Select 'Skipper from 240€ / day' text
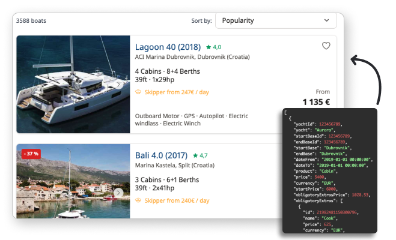The image size is (396, 240). click(x=177, y=200)
